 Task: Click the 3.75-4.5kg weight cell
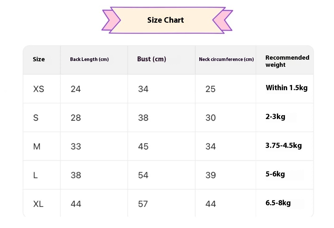[x=283, y=145]
